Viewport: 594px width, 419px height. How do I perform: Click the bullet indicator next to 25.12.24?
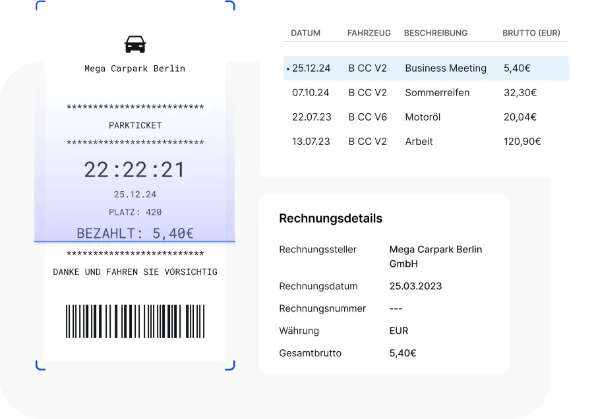tap(287, 68)
